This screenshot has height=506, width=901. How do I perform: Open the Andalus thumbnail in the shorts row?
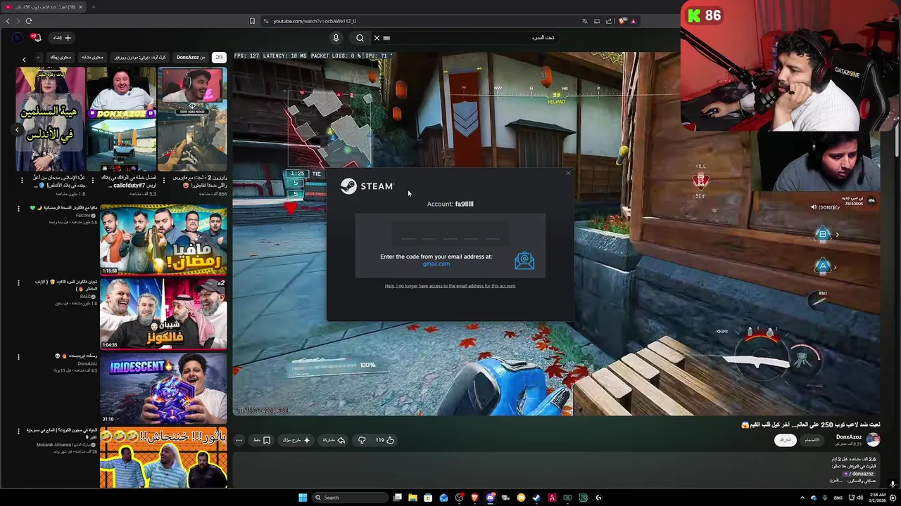[50, 119]
